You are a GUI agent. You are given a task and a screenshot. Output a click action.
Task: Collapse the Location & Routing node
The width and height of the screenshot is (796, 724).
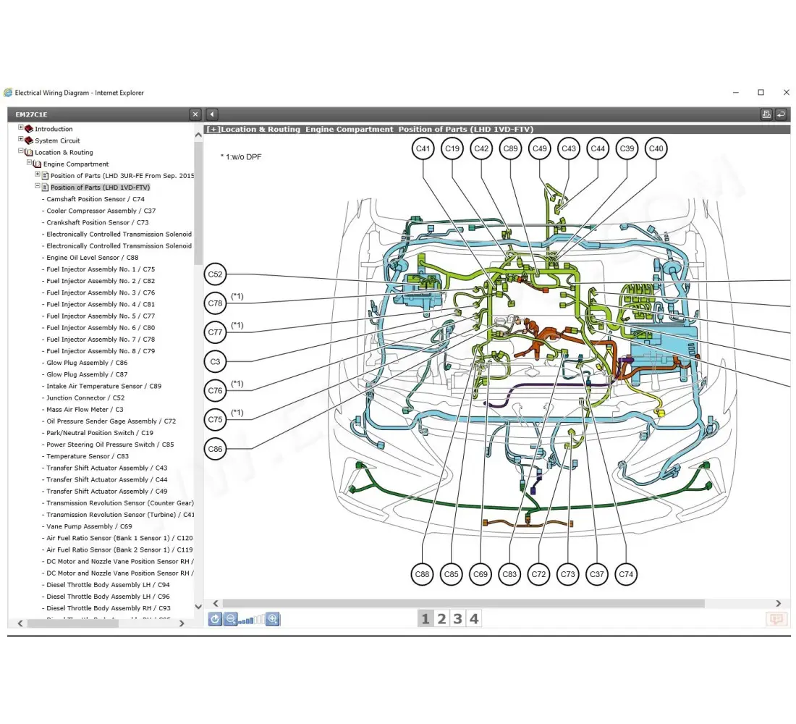[21, 152]
